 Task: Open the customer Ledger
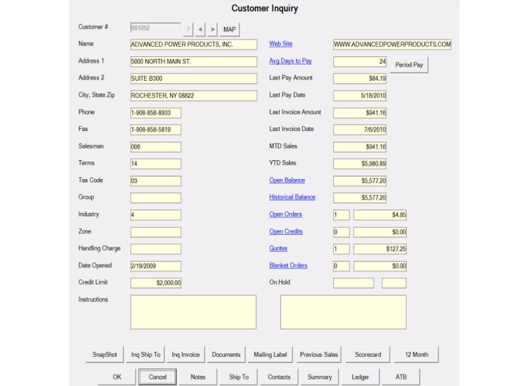pyautogui.click(x=359, y=377)
